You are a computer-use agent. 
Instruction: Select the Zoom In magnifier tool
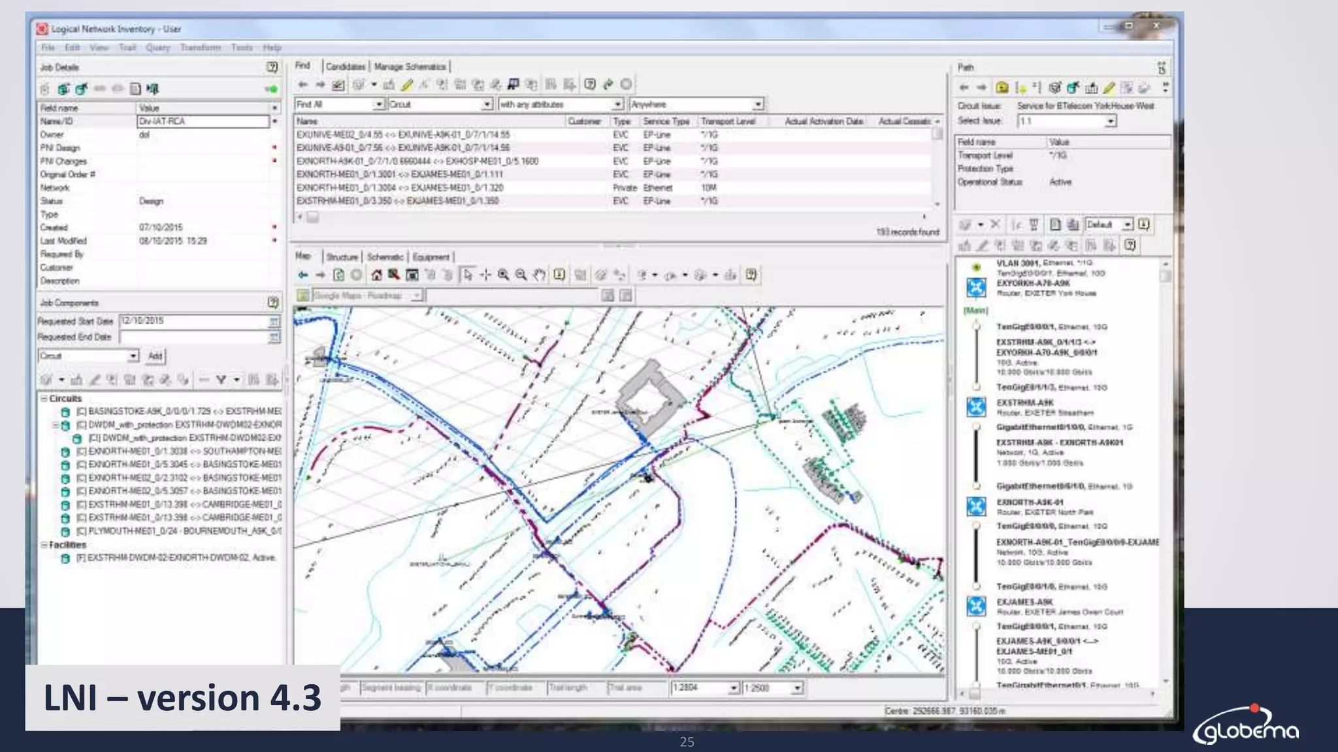(503, 275)
